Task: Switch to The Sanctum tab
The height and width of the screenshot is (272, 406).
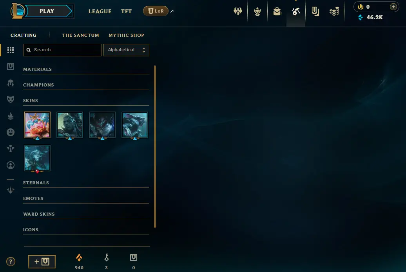Action: pyautogui.click(x=80, y=35)
